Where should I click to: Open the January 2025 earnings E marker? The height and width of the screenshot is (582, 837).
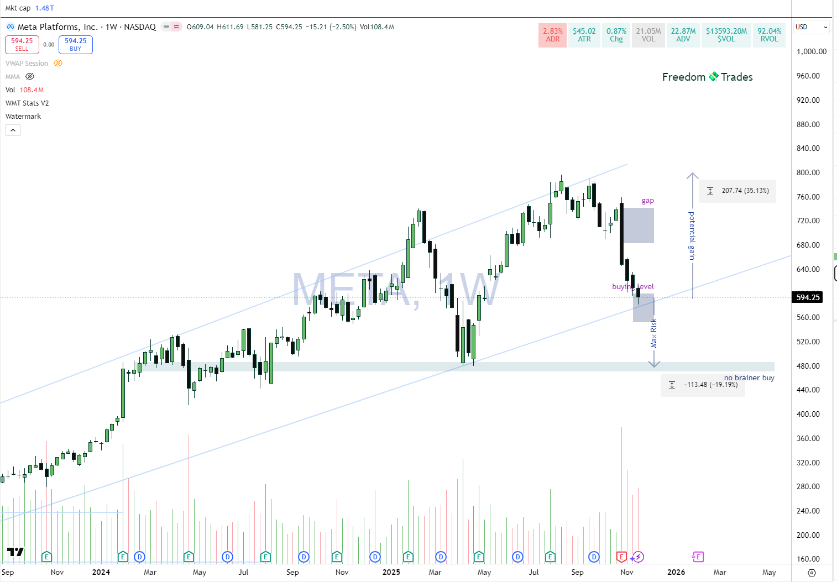(x=408, y=557)
